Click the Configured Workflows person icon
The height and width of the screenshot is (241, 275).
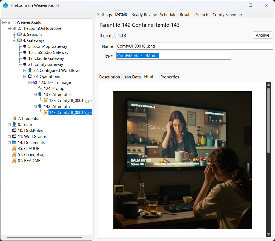[x=30, y=70]
